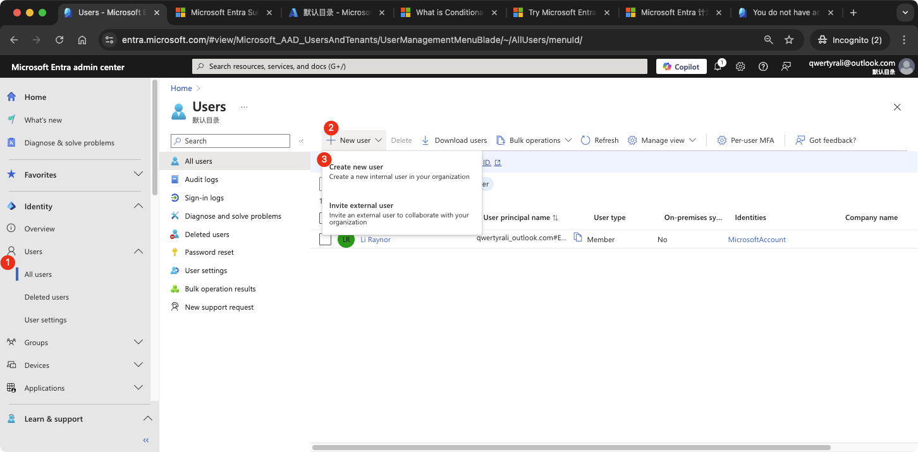Select the checkbox for Li Raynor's row

(325, 240)
